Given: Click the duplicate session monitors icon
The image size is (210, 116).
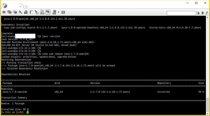Looking at the screenshot, I should click(x=10, y=12).
